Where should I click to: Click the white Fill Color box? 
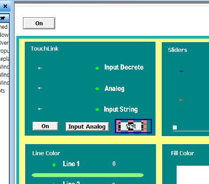coord(193,175)
